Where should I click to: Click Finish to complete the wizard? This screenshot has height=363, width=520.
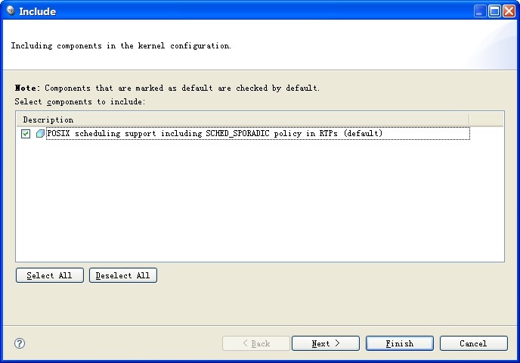pyautogui.click(x=400, y=343)
